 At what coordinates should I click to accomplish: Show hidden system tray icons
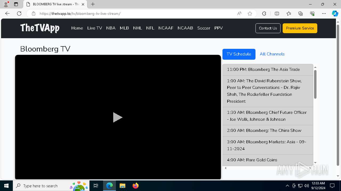click(x=287, y=186)
